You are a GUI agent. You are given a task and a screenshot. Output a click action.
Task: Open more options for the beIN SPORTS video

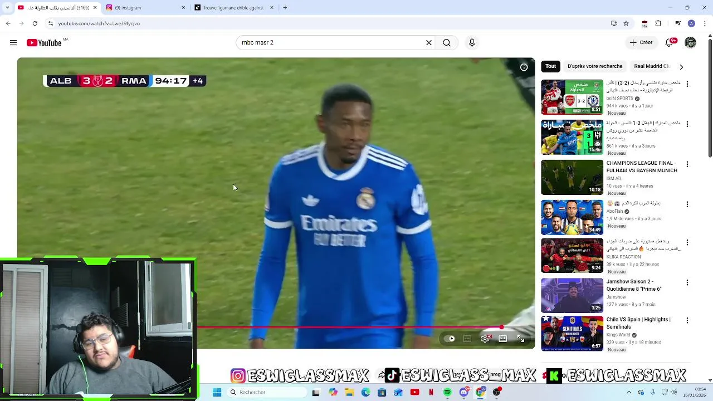tap(687, 84)
